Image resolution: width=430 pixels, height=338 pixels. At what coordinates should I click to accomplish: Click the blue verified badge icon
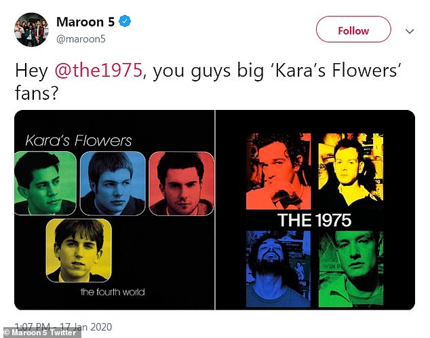point(125,22)
